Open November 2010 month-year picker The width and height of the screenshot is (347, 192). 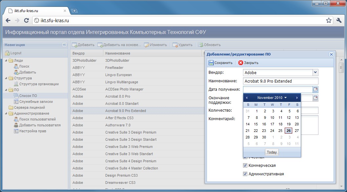click(272, 98)
